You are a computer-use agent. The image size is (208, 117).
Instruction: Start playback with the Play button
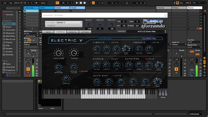pyautogui.click(x=77, y=3)
